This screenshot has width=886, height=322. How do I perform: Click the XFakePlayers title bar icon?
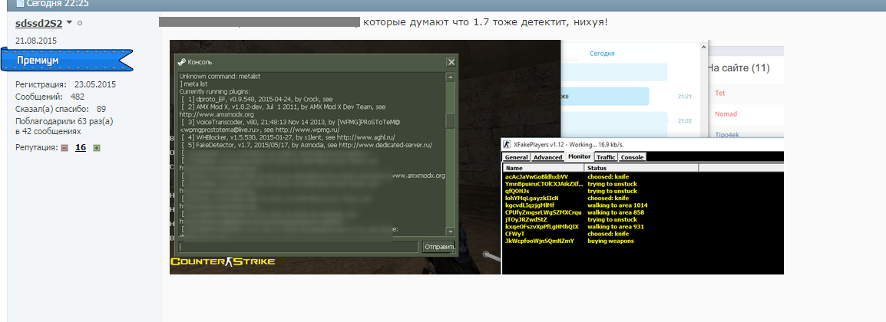[508, 144]
